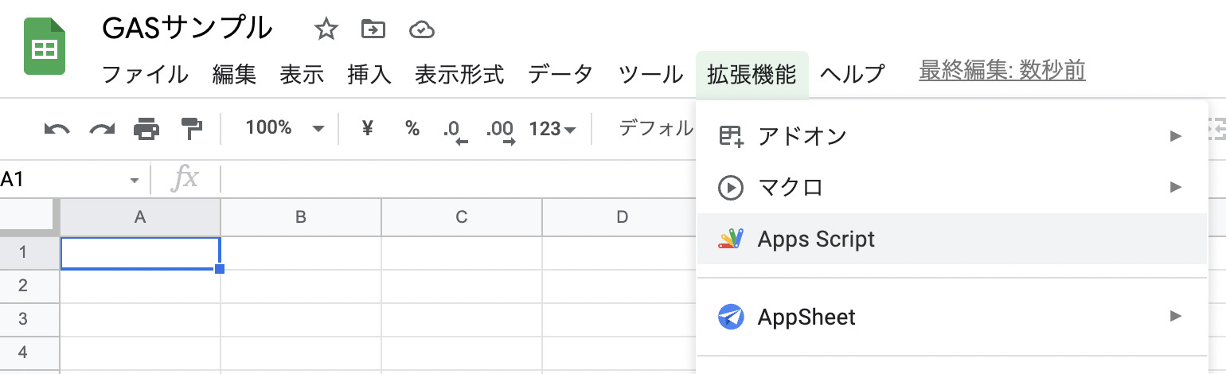Click the undo arrow icon
Image resolution: width=1226 pixels, height=374 pixels.
tap(57, 128)
